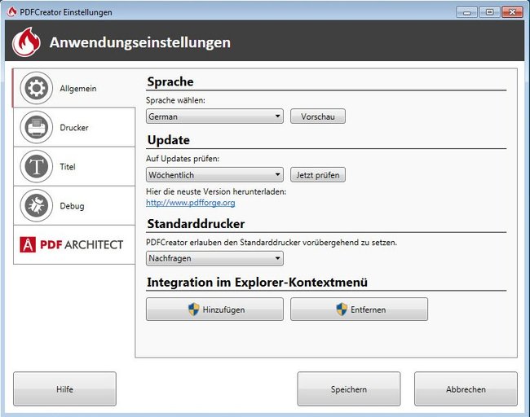Viewport: 530px width, 417px height.
Task: Open the http://www.pdfforge.org link
Action: [x=191, y=203]
